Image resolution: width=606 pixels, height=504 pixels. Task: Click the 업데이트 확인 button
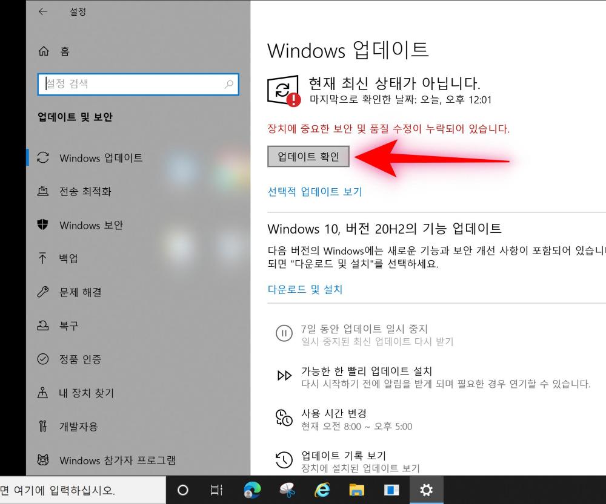coord(308,156)
